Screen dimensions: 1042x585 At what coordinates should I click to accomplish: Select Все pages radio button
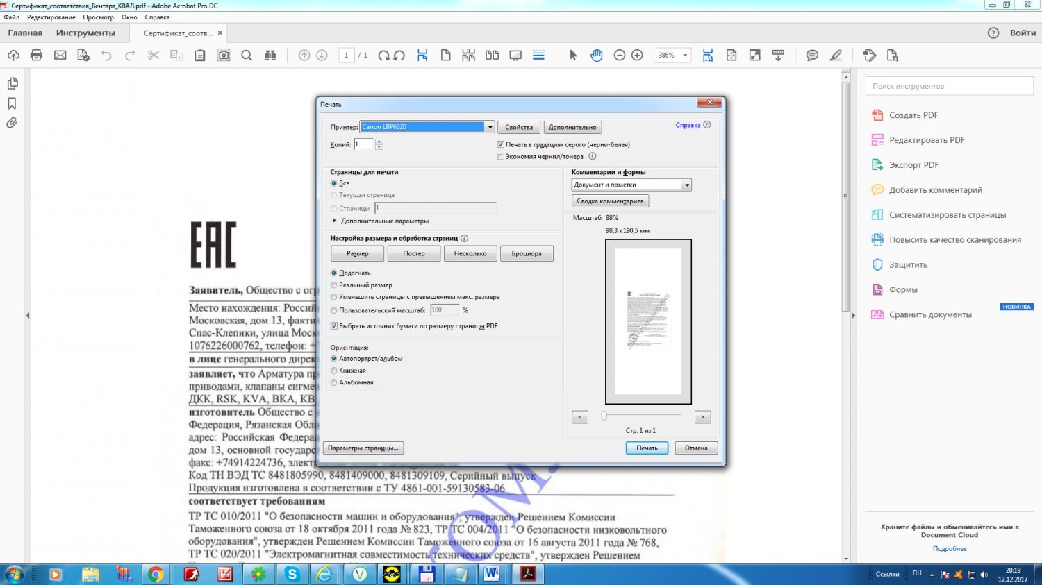[334, 183]
